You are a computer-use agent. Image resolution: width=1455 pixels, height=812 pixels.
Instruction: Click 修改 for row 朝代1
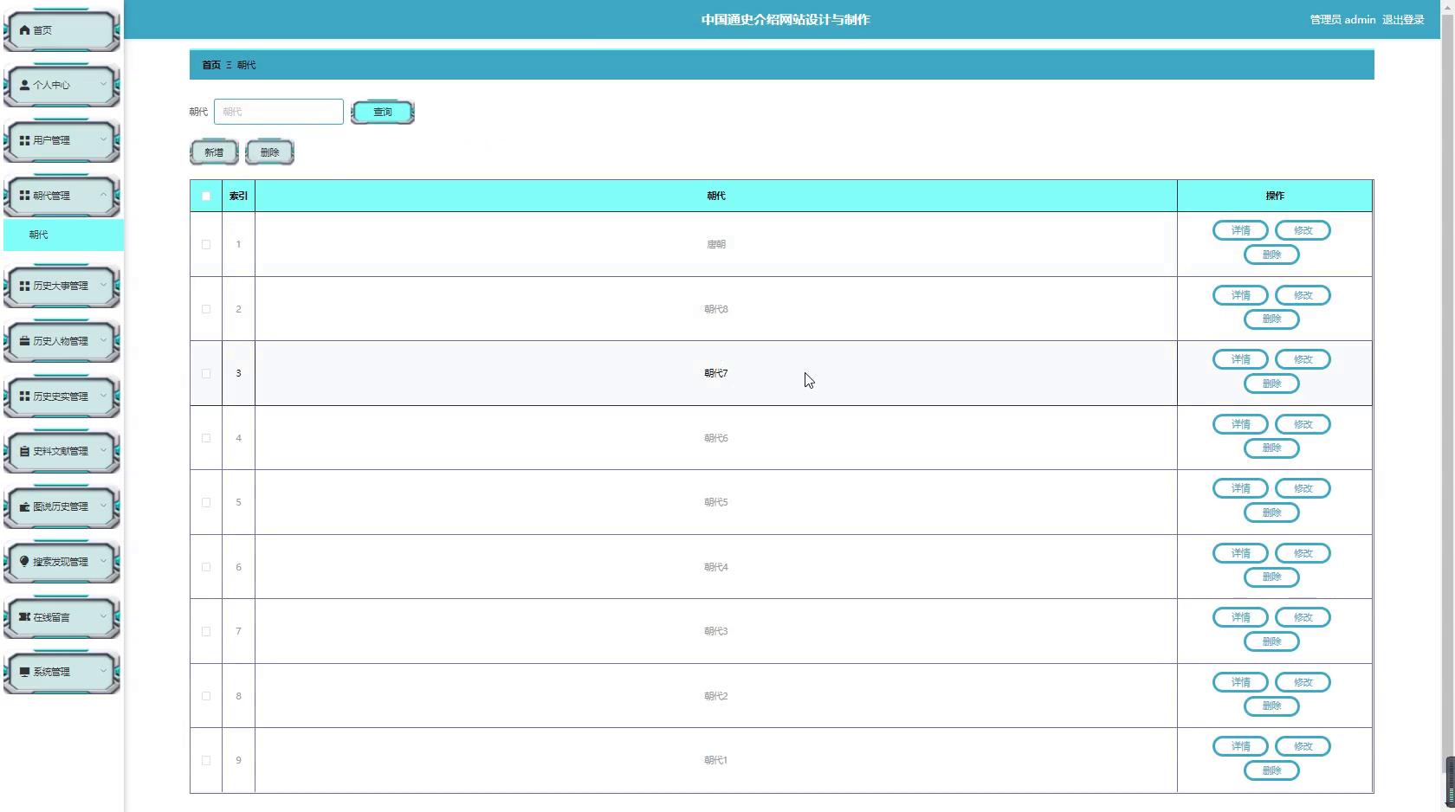coord(1303,746)
